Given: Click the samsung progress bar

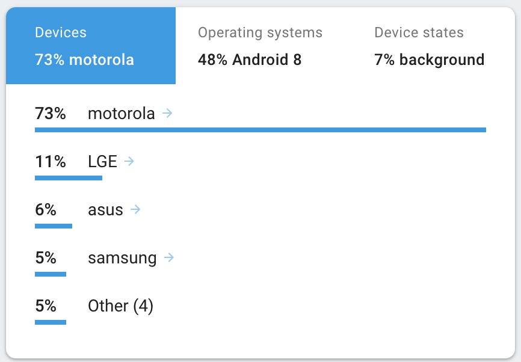Looking at the screenshot, I should tap(51, 274).
